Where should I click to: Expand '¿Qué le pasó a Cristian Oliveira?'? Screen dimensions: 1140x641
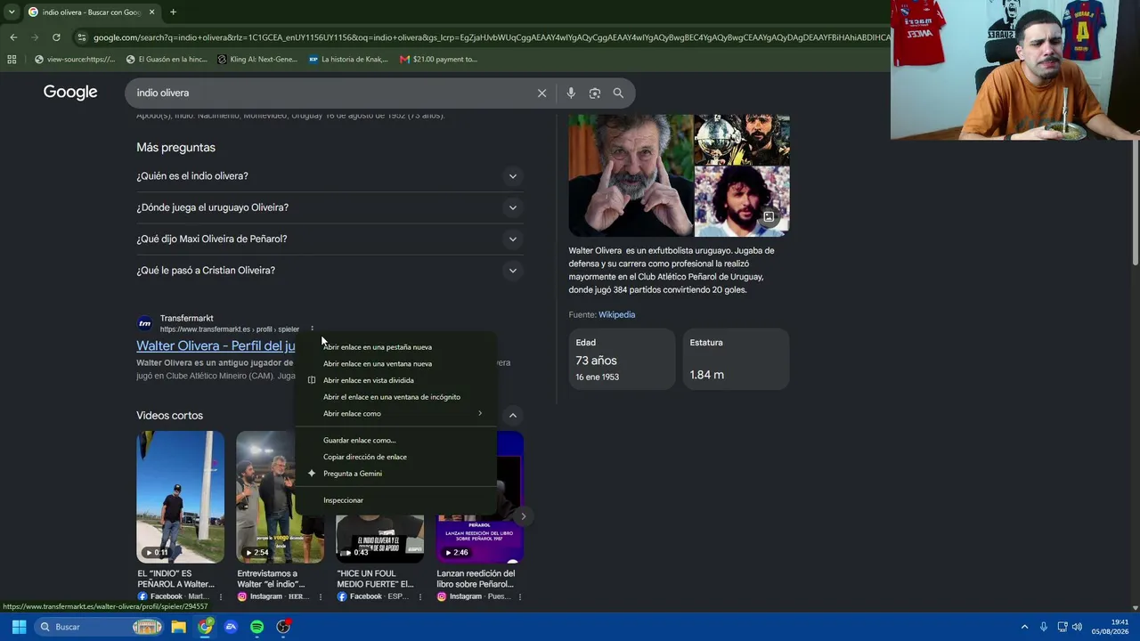pos(330,271)
